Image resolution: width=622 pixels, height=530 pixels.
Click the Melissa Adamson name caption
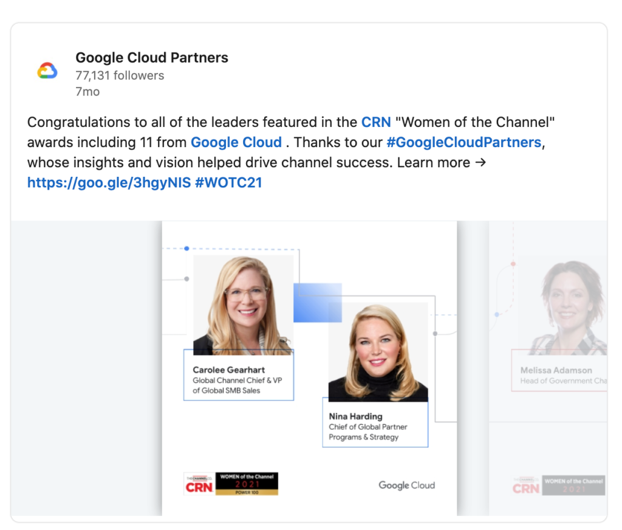556,370
